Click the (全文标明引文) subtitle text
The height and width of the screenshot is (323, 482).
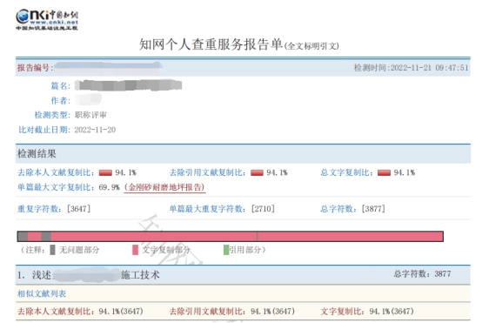[x=311, y=46]
